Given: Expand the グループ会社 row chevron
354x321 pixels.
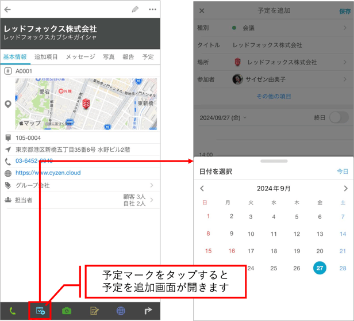Looking at the screenshot, I should (152, 185).
